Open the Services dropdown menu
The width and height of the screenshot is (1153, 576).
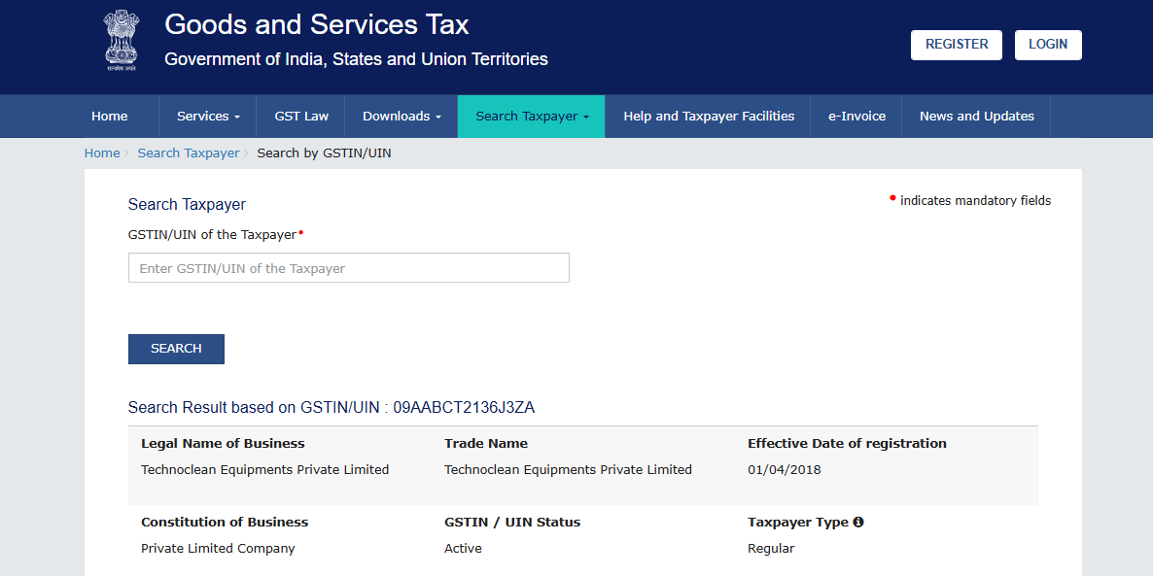pos(207,117)
